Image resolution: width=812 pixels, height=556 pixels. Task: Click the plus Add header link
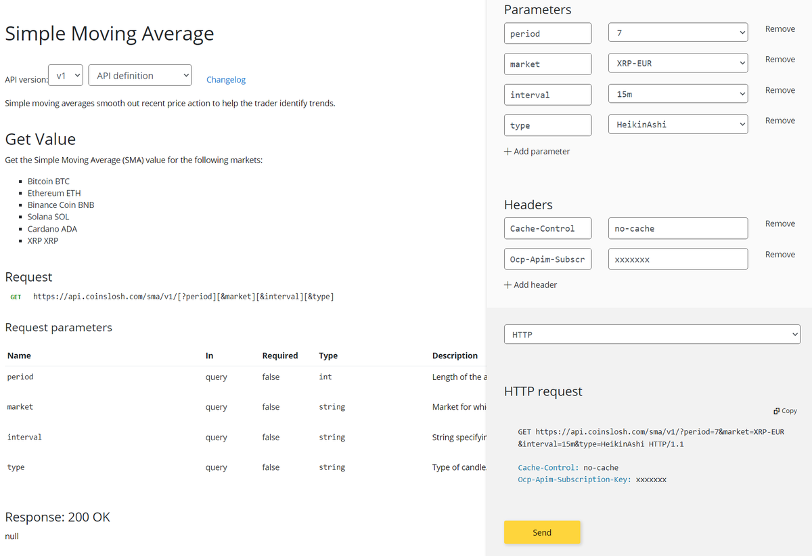pyautogui.click(x=531, y=285)
